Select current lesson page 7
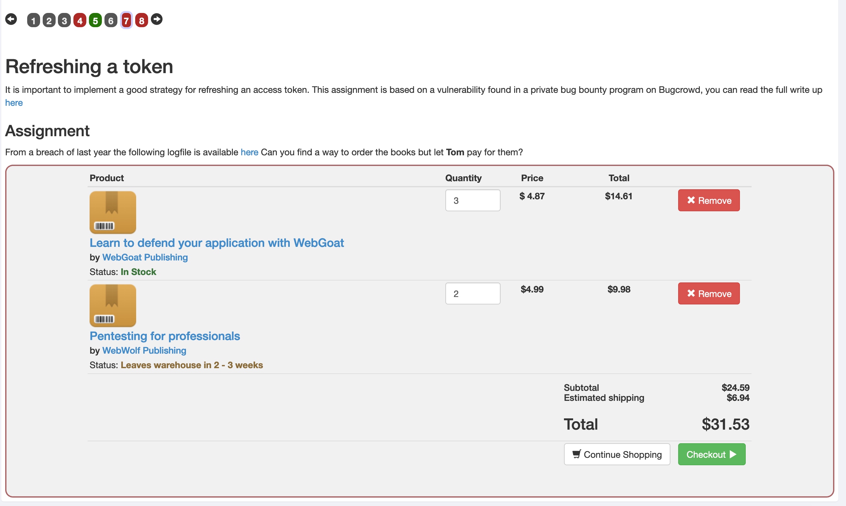 126,20
